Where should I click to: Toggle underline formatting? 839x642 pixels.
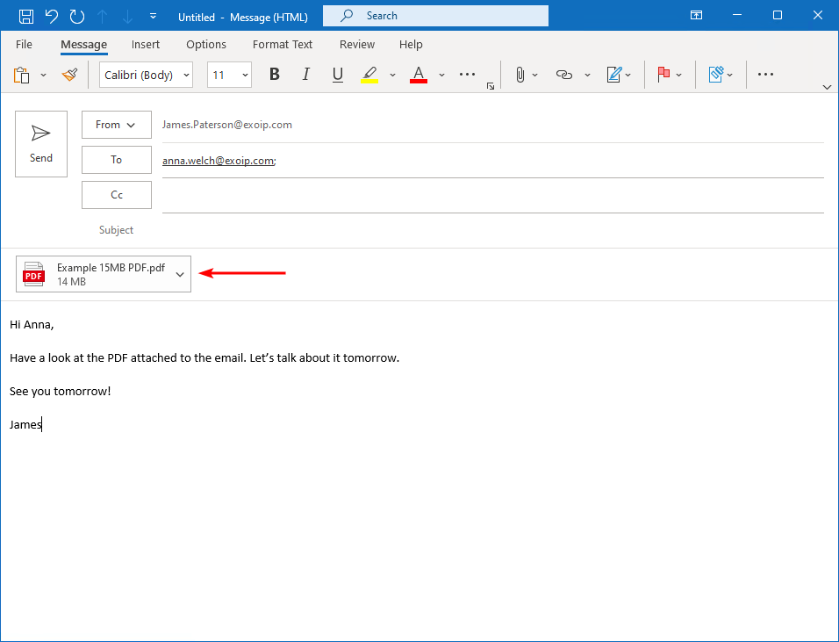coord(337,75)
